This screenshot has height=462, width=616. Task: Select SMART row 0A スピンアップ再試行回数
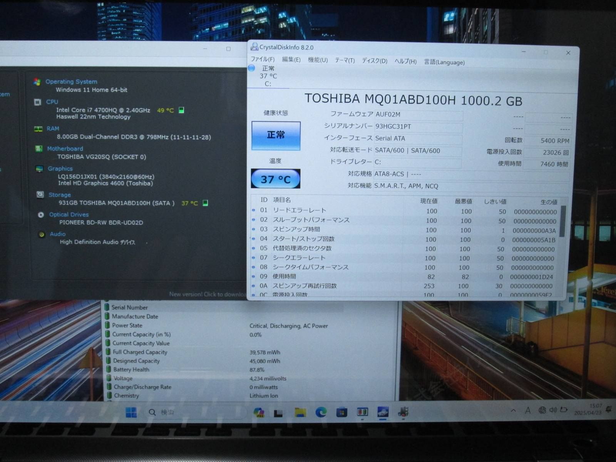[x=404, y=286]
